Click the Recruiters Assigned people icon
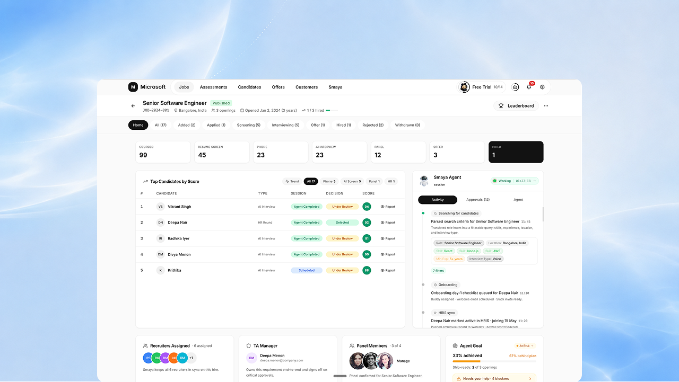Screen dimensions: 679x382 click(x=145, y=346)
